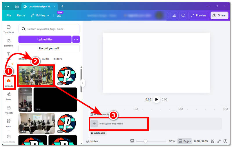232x147 pixels.
Task: Open the Elements panel
Action: tap(9, 42)
